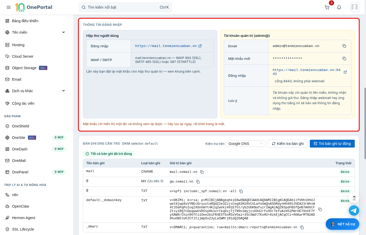
Task: Copy the admin email address
Action: [344, 46]
